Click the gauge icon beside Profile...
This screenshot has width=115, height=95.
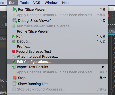pyautogui.click(x=14, y=47)
